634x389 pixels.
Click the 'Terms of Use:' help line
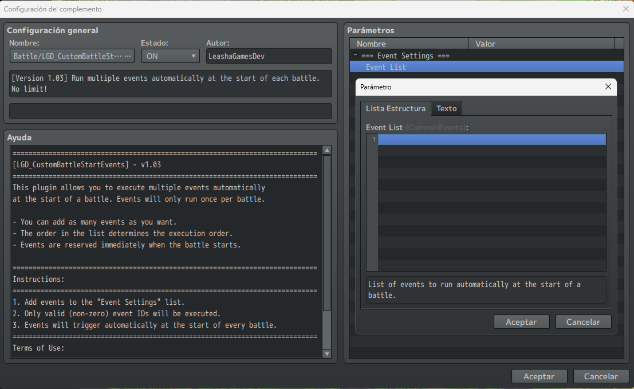(x=38, y=348)
